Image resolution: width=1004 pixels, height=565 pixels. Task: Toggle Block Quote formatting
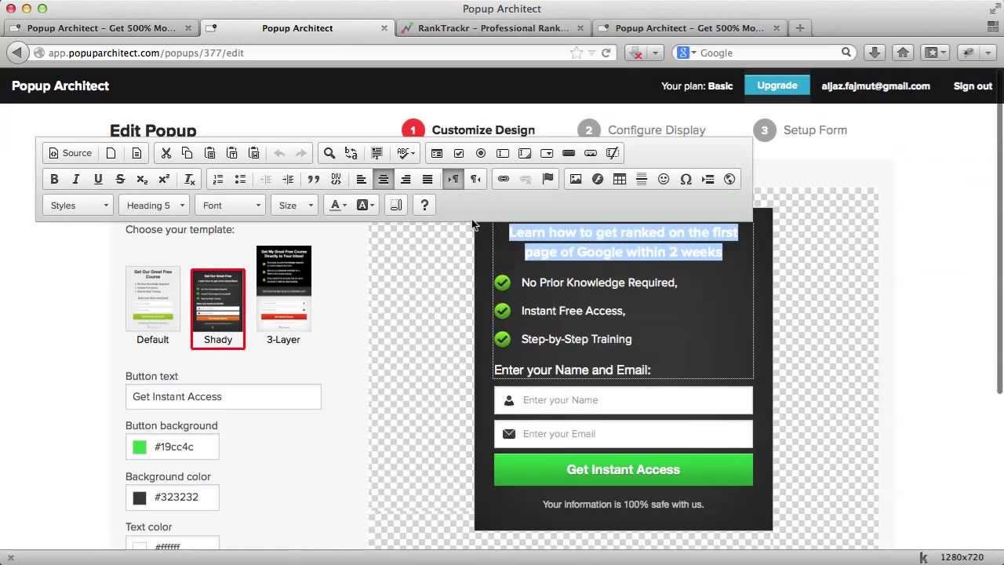[x=313, y=179]
